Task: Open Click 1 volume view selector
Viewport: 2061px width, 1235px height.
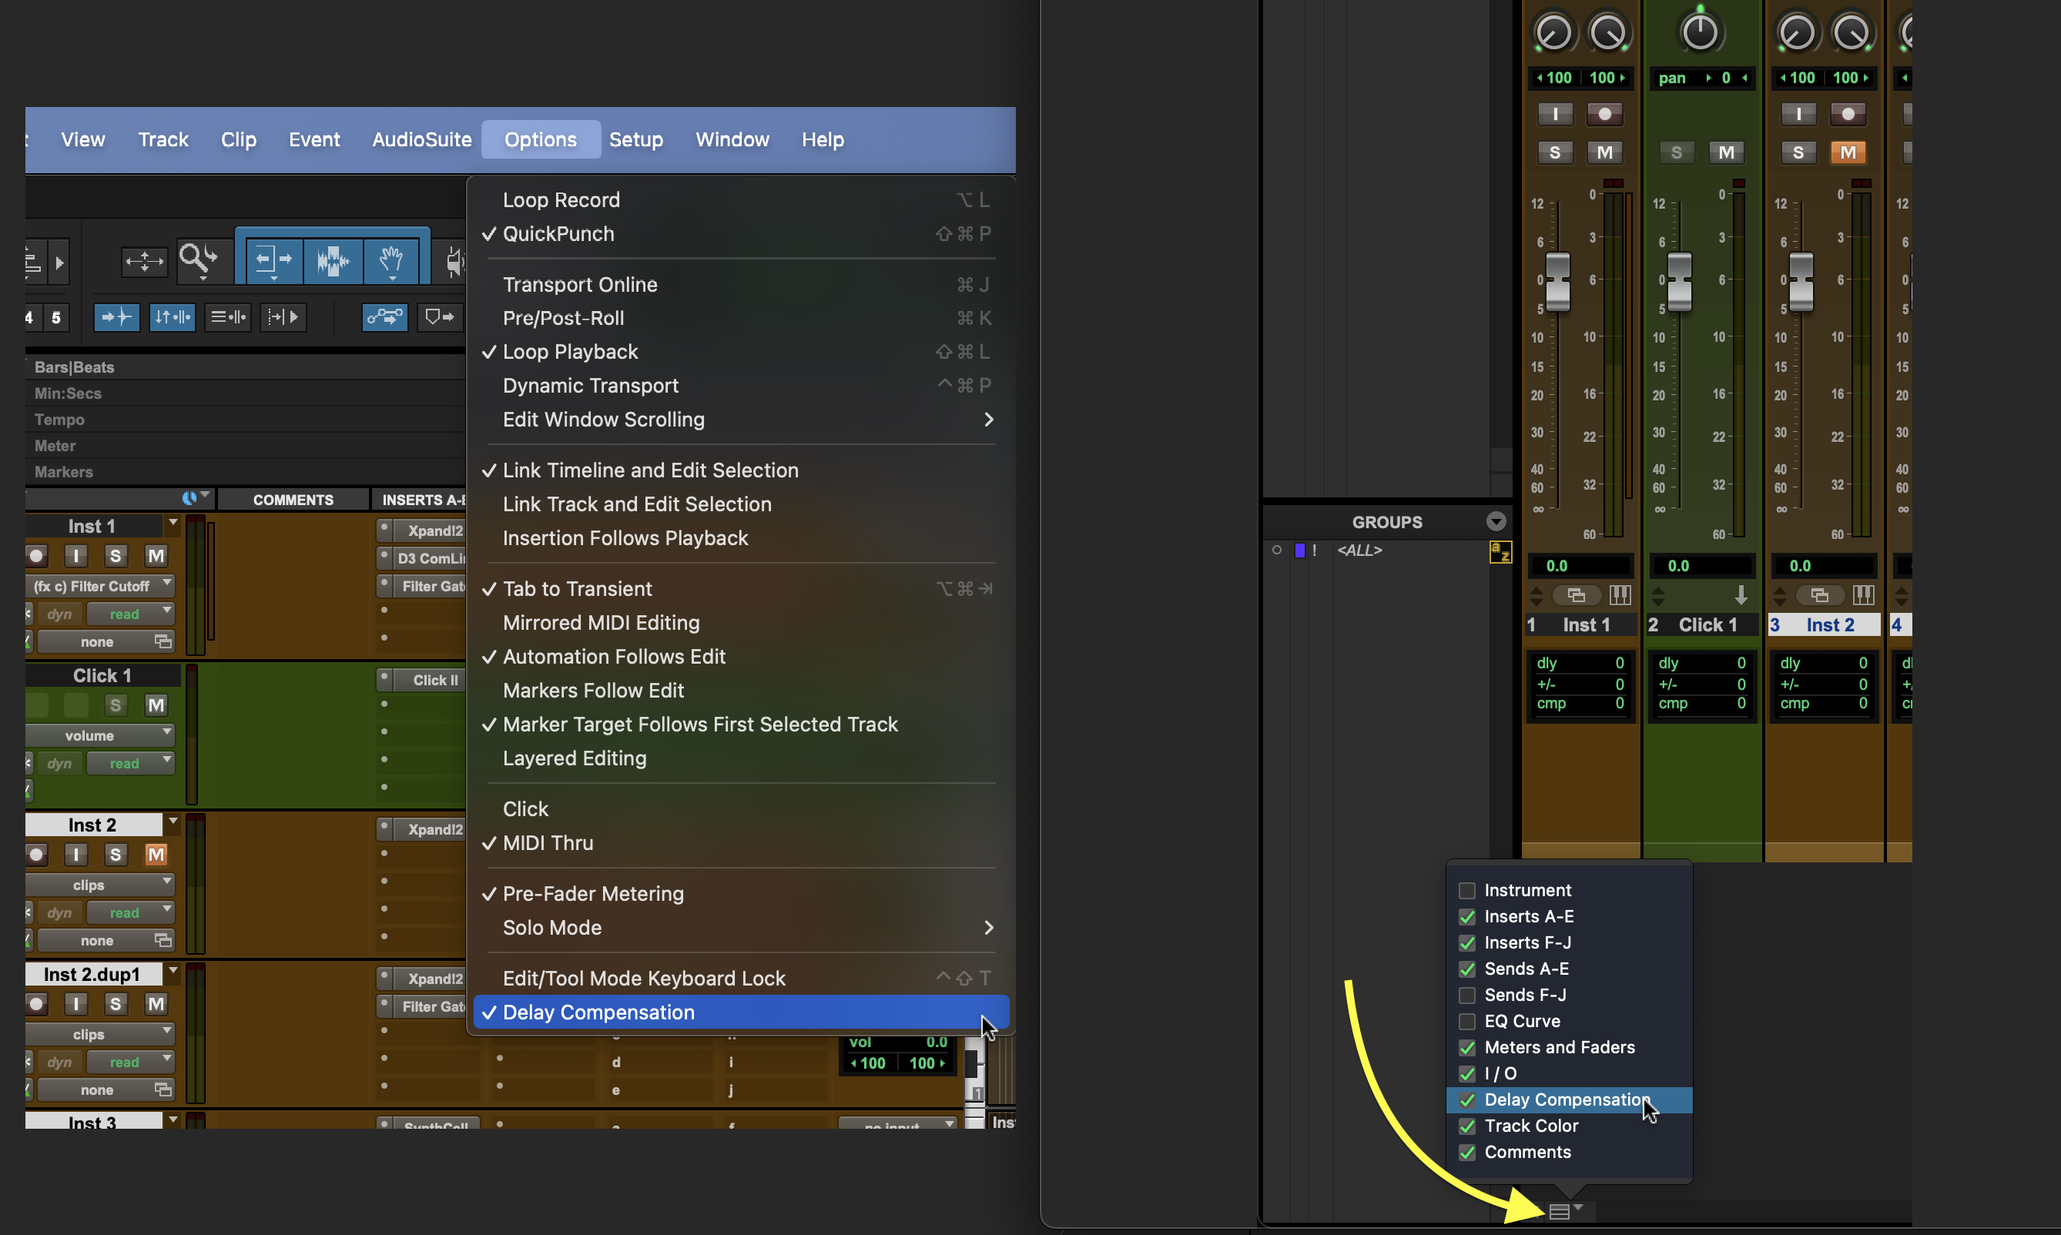Action: point(100,735)
